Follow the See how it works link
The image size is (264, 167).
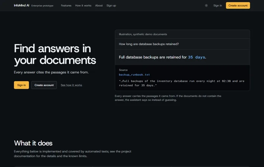point(71,85)
